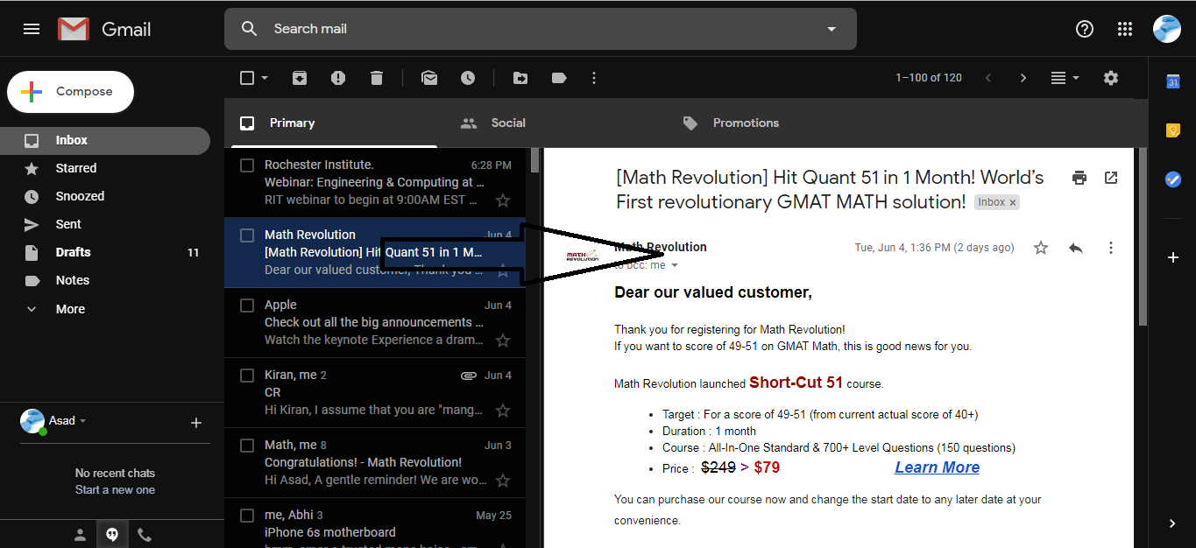Open the Notes label
Viewport: 1196px width, 548px height.
105,280
